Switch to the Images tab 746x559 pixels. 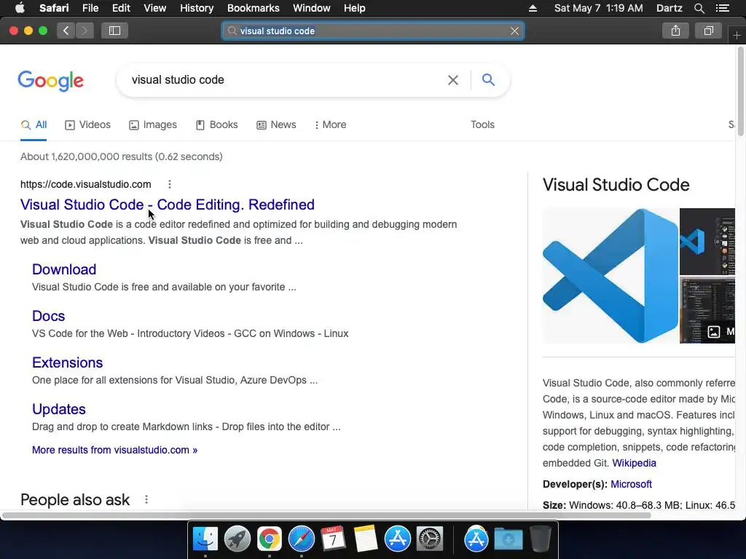click(153, 124)
